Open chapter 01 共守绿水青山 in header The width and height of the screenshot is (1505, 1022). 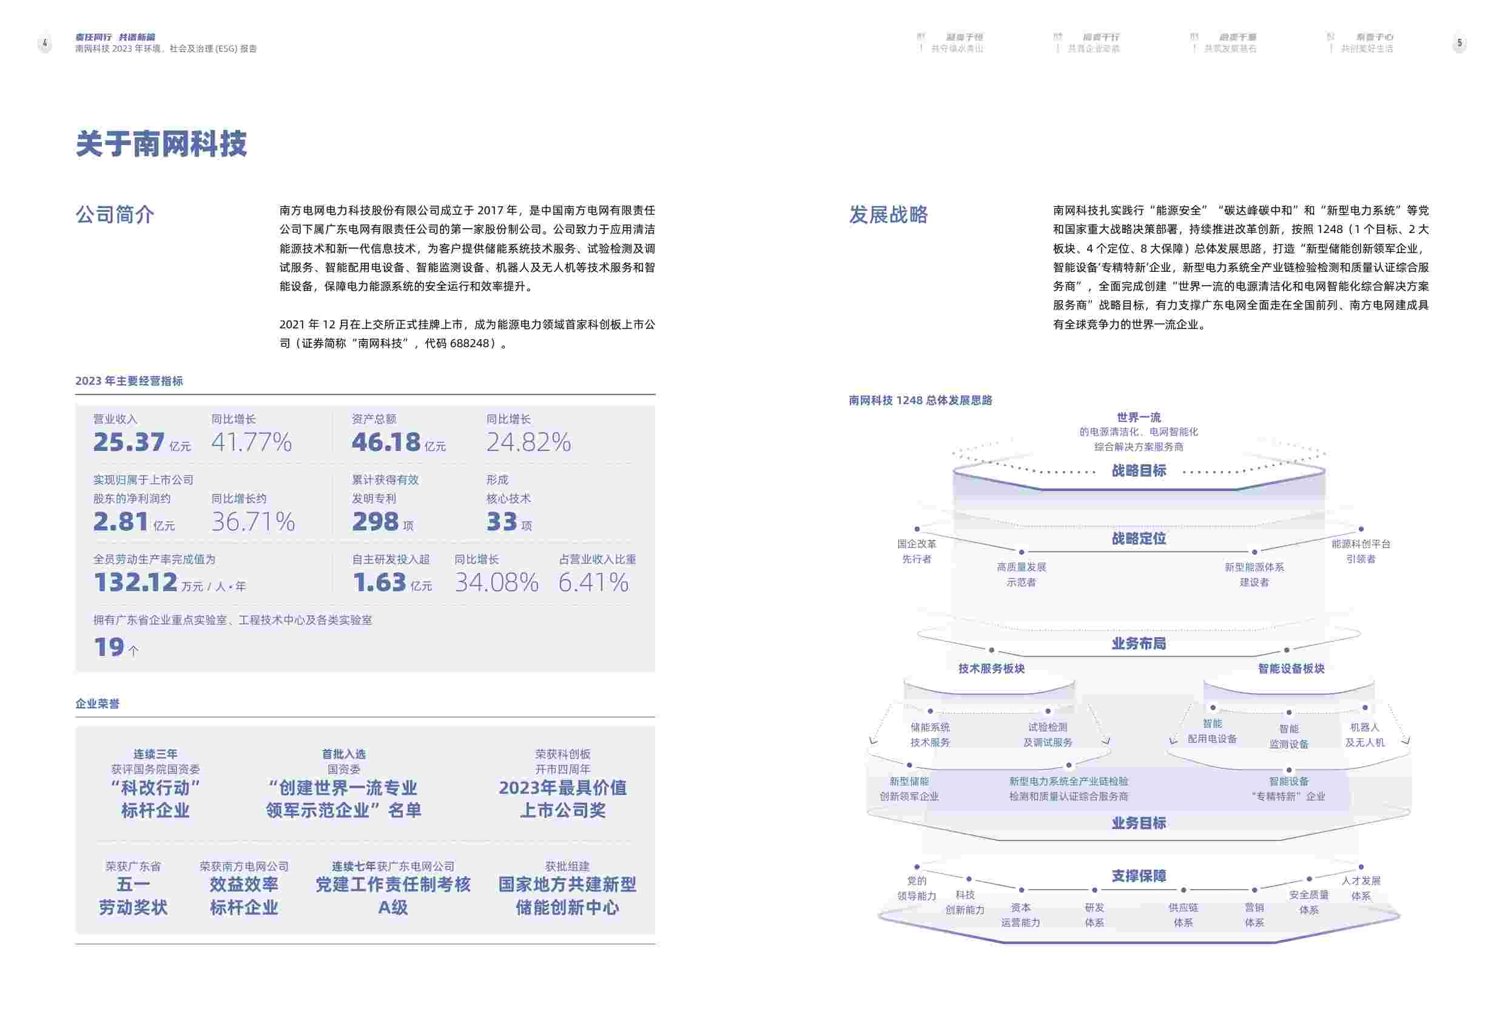tap(951, 42)
